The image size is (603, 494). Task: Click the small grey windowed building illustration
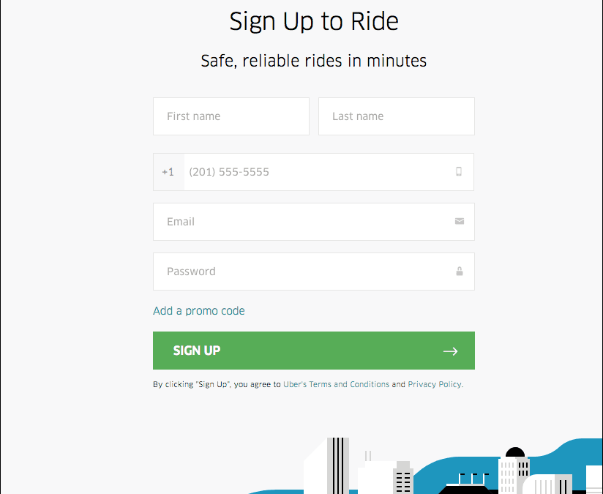point(403,477)
